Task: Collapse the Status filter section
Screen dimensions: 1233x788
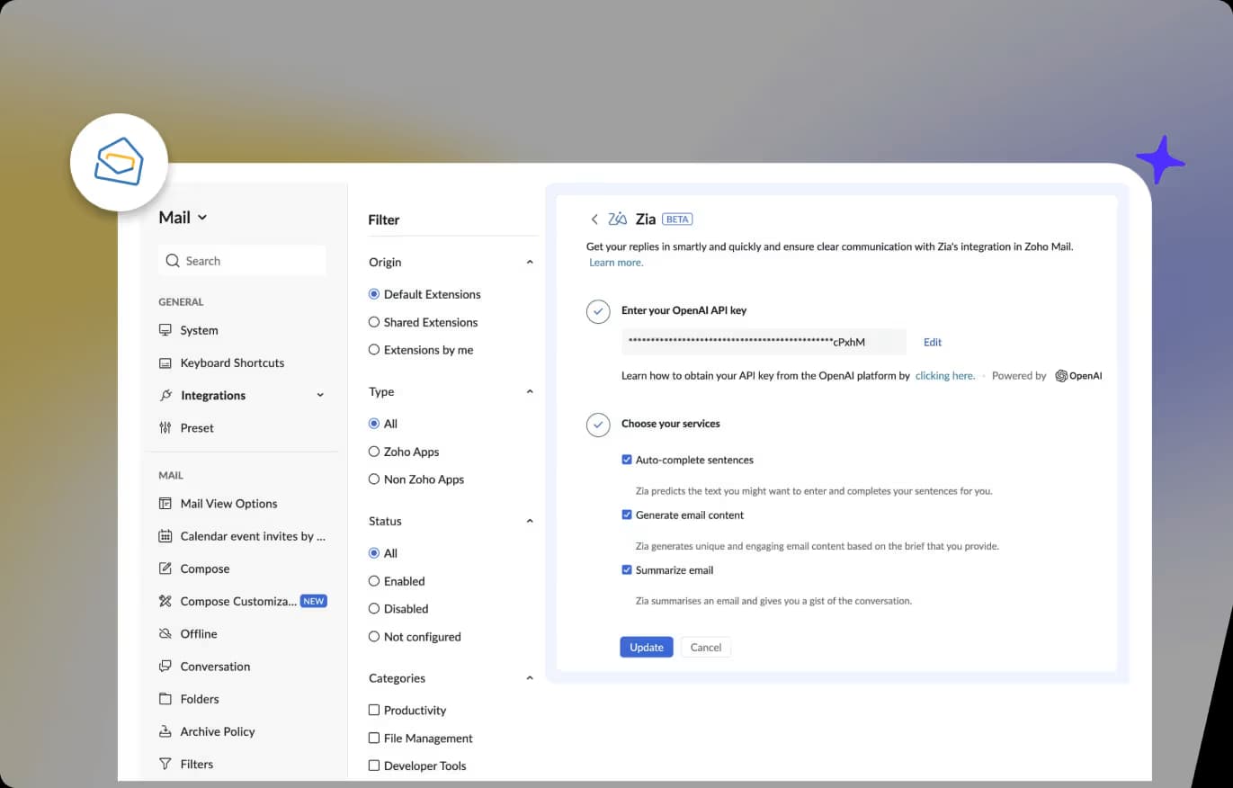Action: coord(530,522)
